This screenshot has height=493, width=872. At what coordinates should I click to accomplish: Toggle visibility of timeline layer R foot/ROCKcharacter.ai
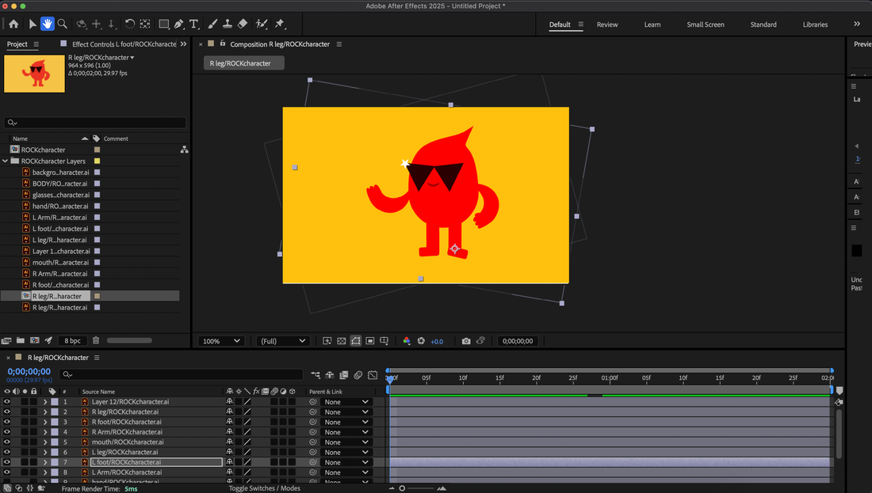point(6,422)
